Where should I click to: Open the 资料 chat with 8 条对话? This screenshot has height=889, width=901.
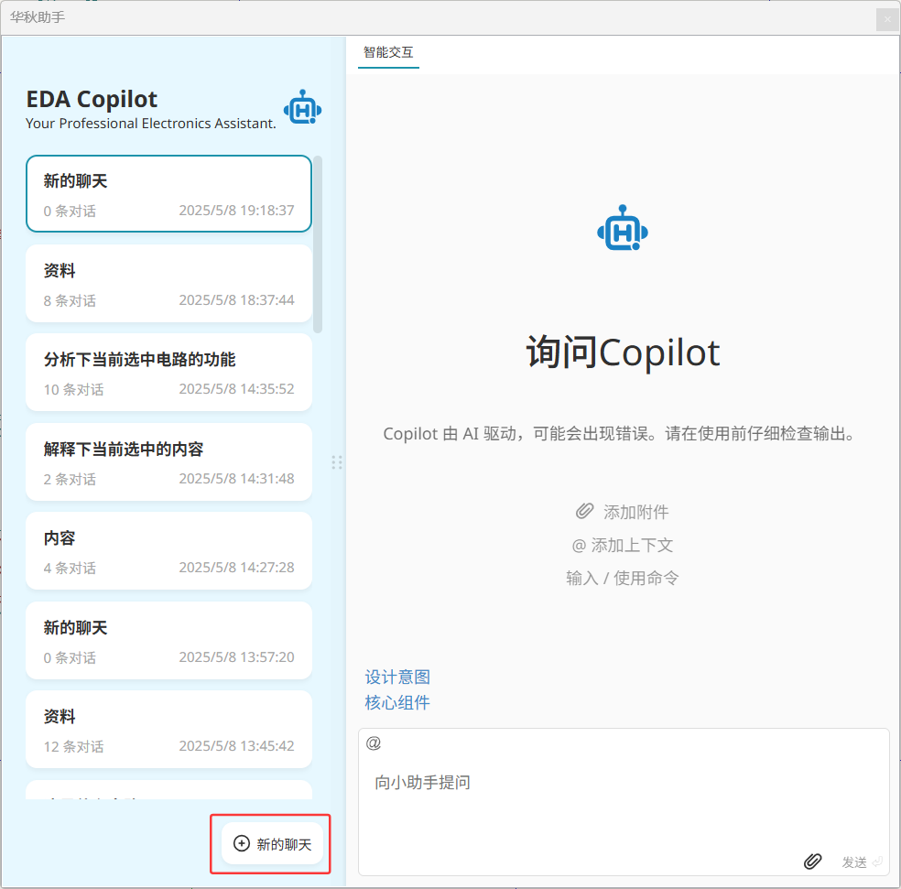[x=168, y=284]
